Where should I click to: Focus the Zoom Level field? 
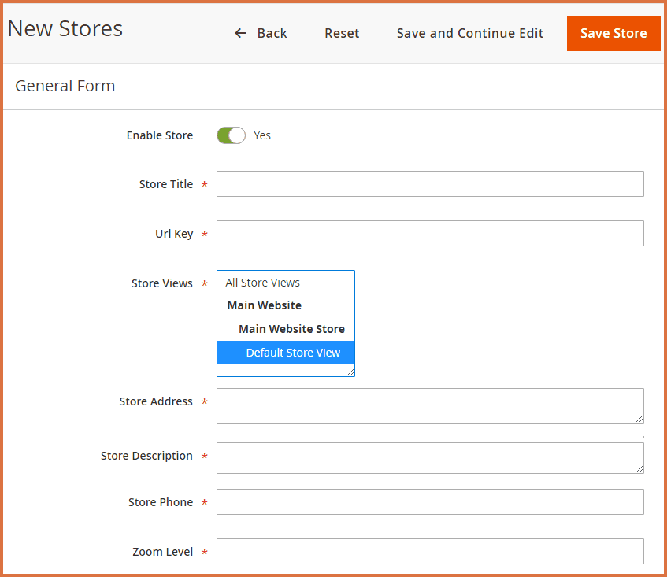click(x=430, y=551)
